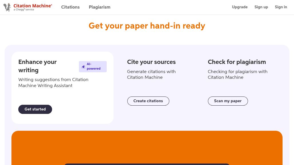Open the Sign up link
The width and height of the screenshot is (294, 165).
[261, 7]
